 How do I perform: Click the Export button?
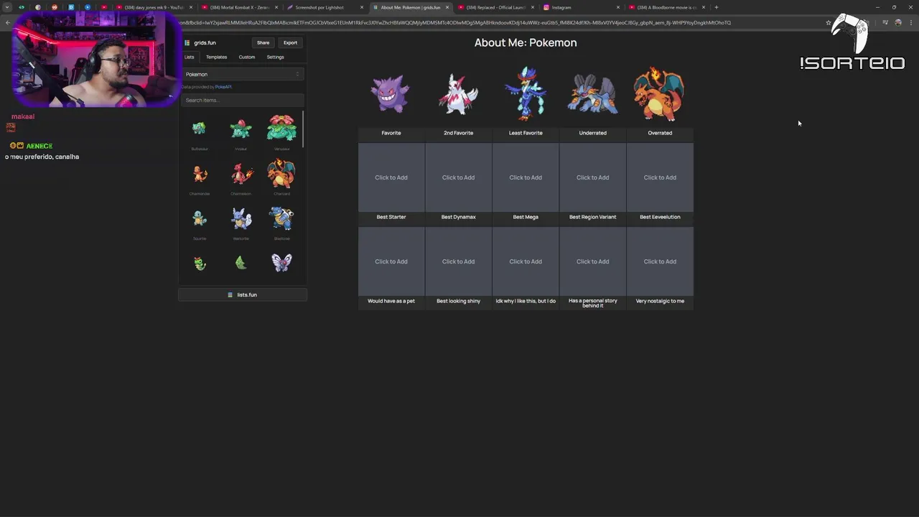290,42
